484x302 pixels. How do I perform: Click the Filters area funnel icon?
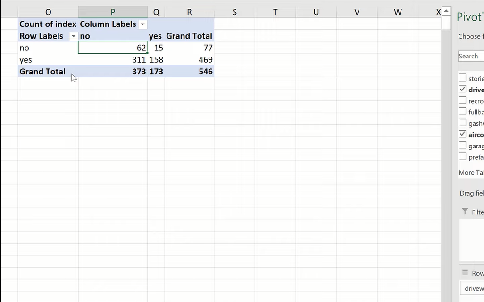tap(465, 212)
